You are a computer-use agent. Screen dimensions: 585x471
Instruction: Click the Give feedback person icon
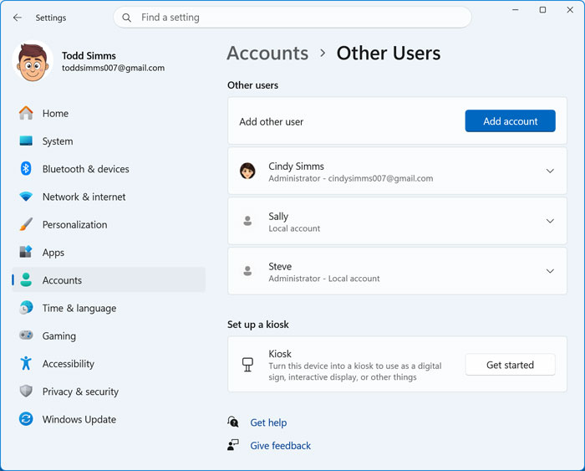click(x=233, y=445)
